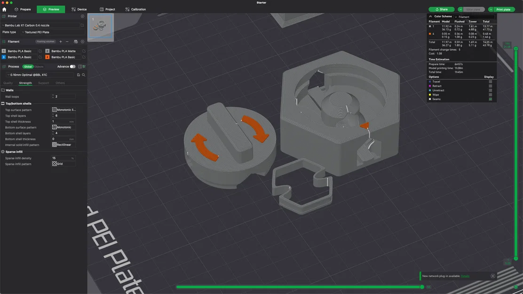Image resolution: width=523 pixels, height=294 pixels.
Task: Click the Slice plate button
Action: click(x=473, y=9)
